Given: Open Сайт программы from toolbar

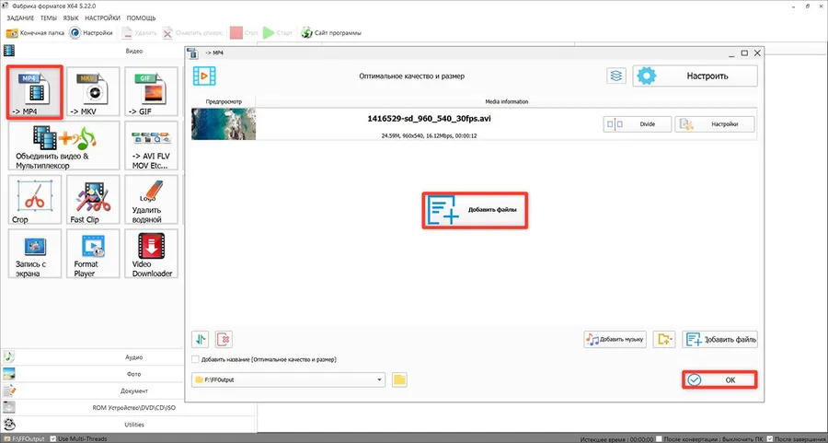Looking at the screenshot, I should tap(331, 33).
